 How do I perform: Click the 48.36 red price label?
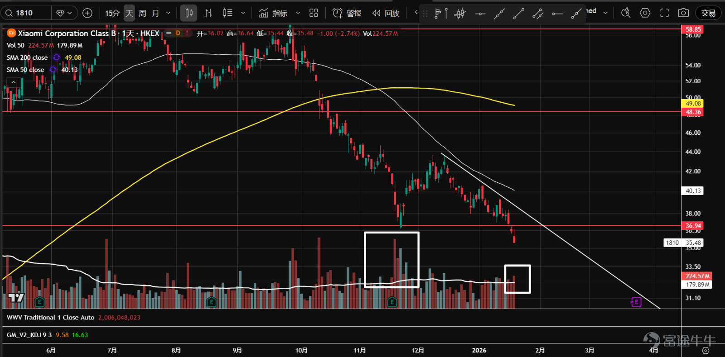pyautogui.click(x=693, y=112)
